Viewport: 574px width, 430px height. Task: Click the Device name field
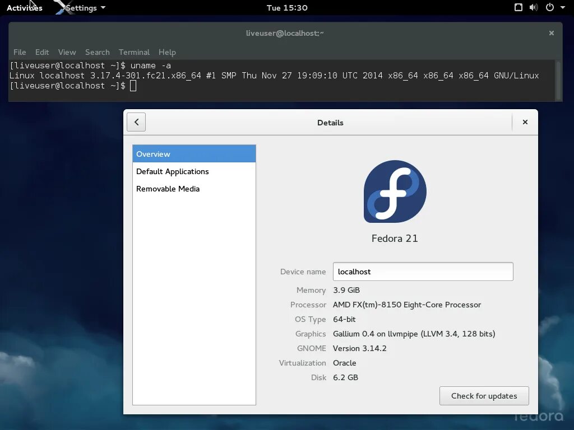(x=423, y=272)
